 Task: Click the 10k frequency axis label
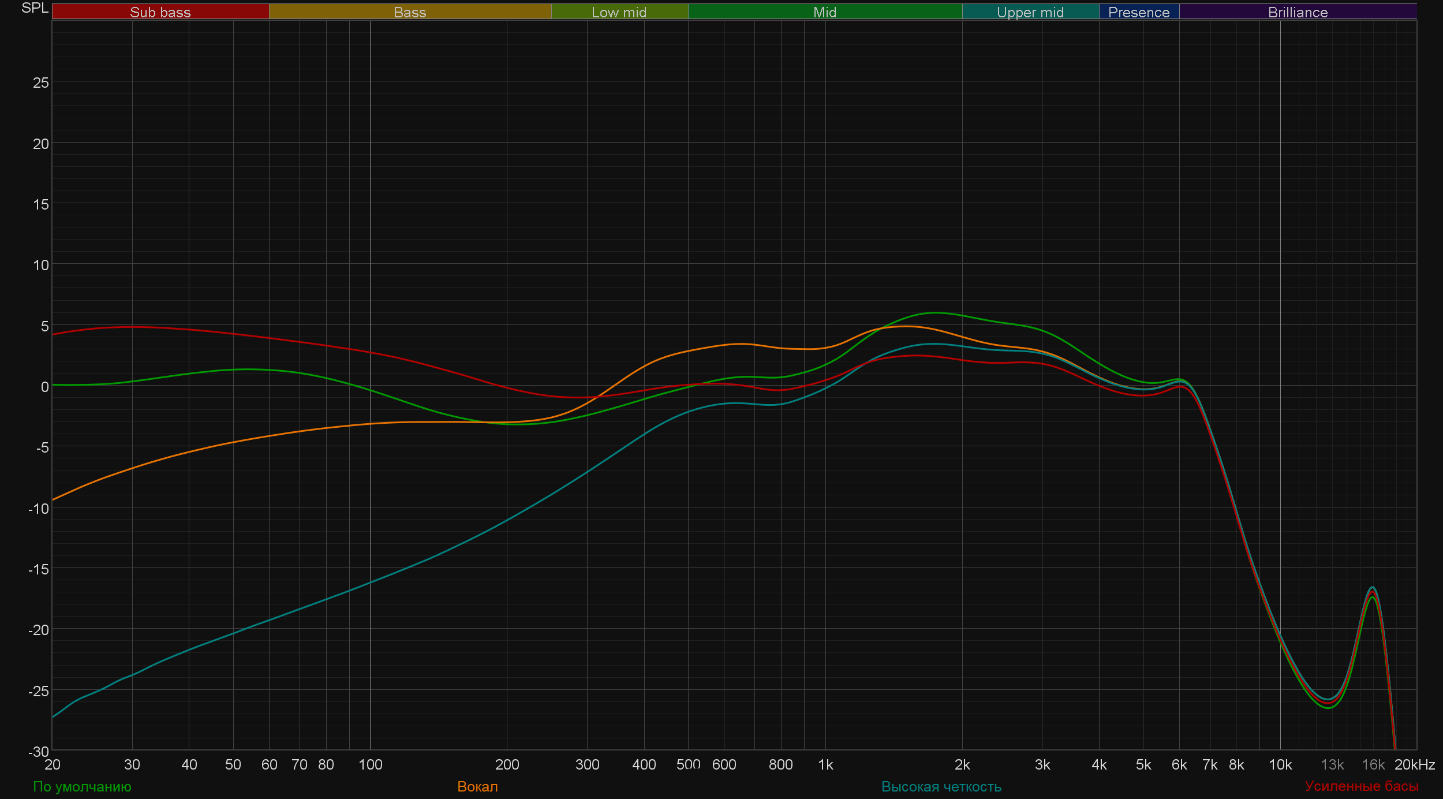[1280, 764]
